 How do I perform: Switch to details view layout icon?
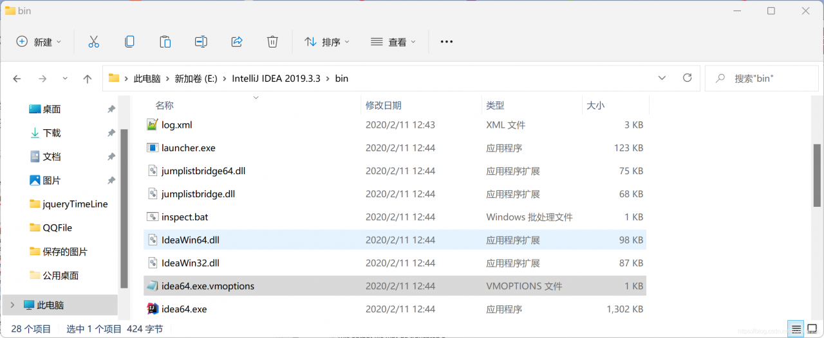(797, 329)
